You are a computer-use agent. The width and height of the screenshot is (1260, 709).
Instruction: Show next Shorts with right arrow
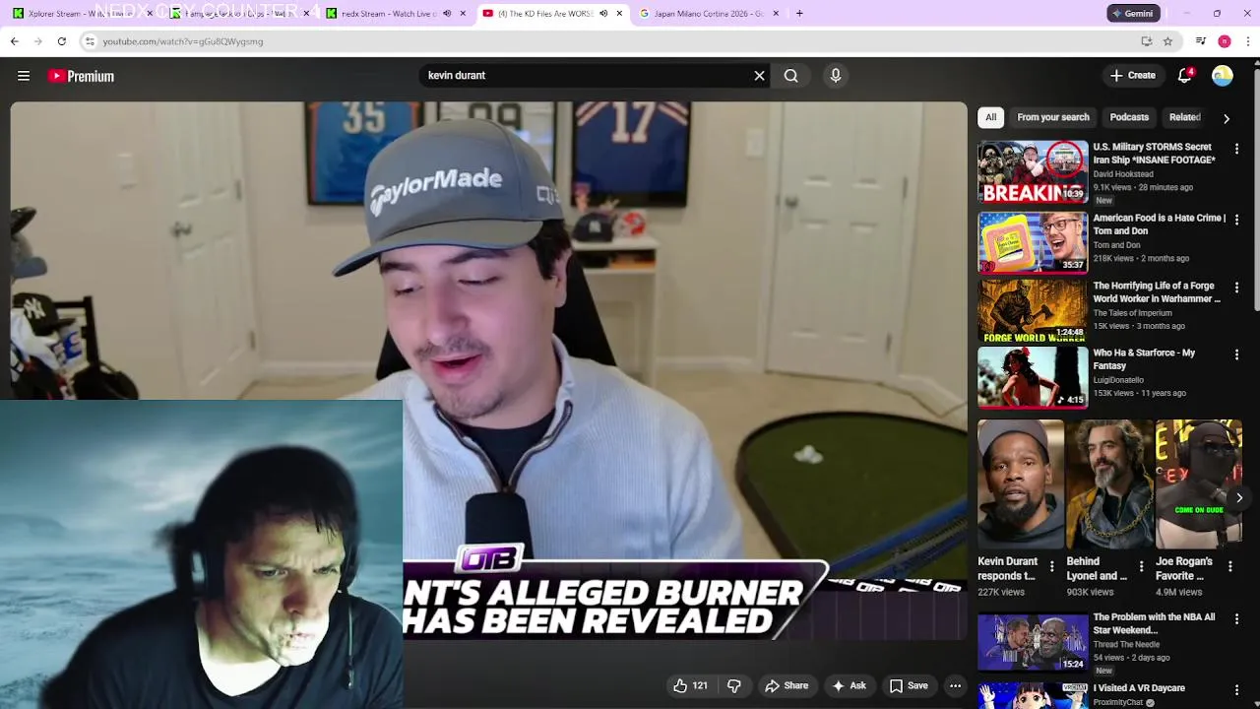click(x=1239, y=498)
